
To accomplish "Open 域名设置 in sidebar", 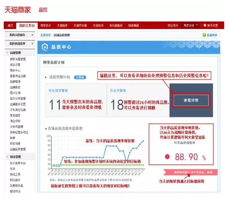I will pos(15,65).
